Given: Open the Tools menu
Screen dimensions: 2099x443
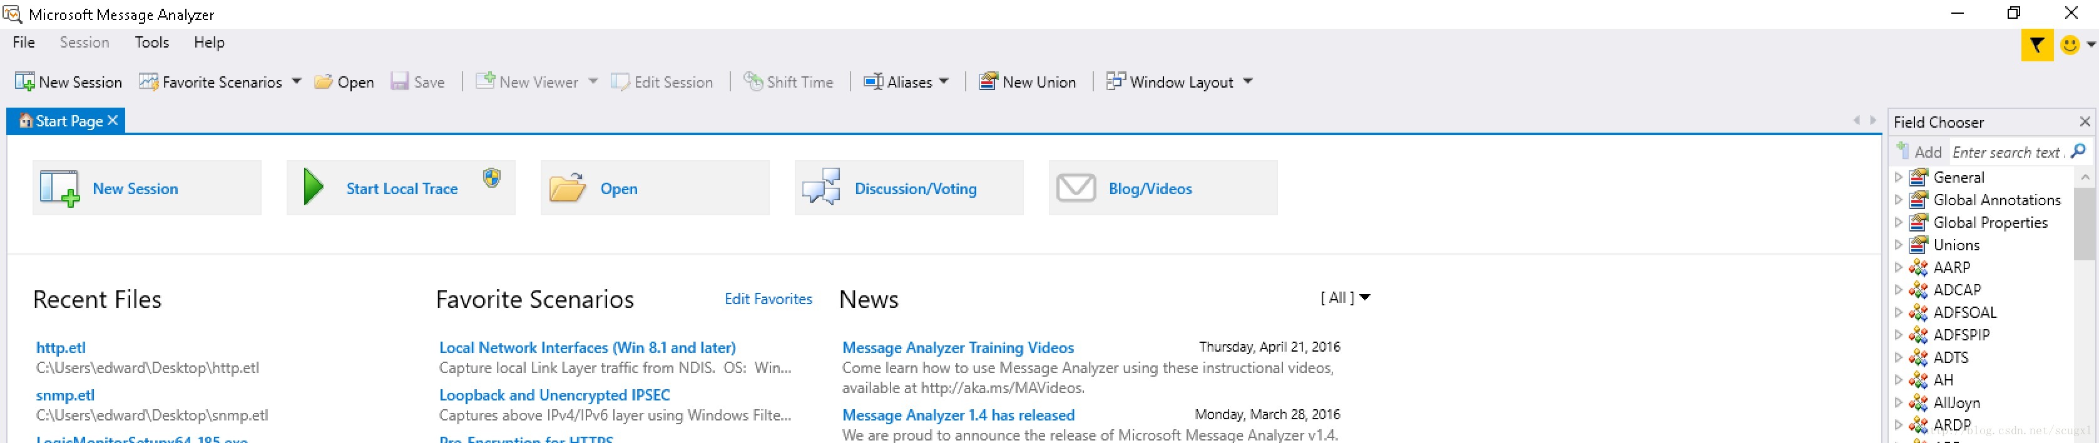Looking at the screenshot, I should pyautogui.click(x=151, y=43).
